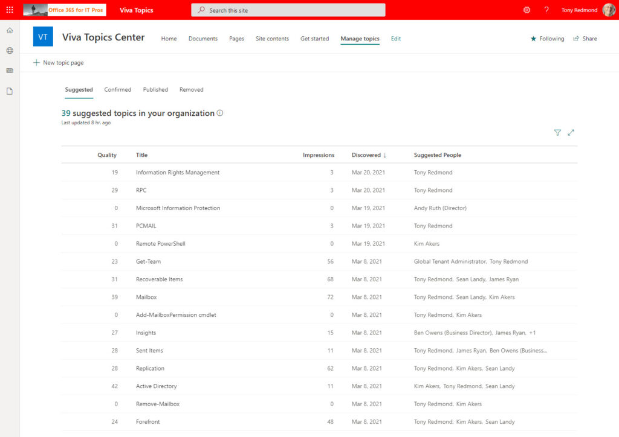This screenshot has height=437, width=619.
Task: Focus the Search this site box
Action: coord(288,10)
